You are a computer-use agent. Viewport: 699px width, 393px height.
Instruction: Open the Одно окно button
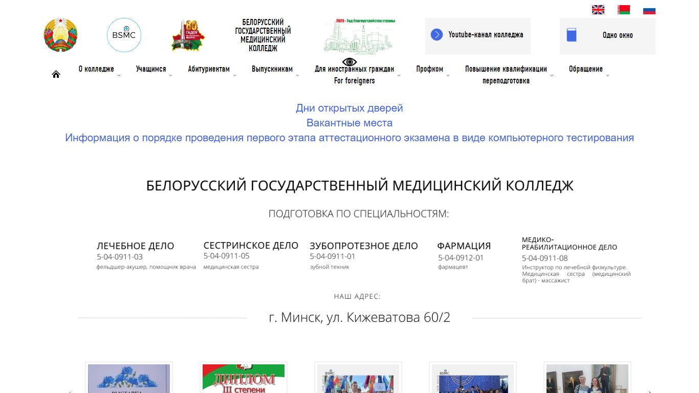pos(607,36)
